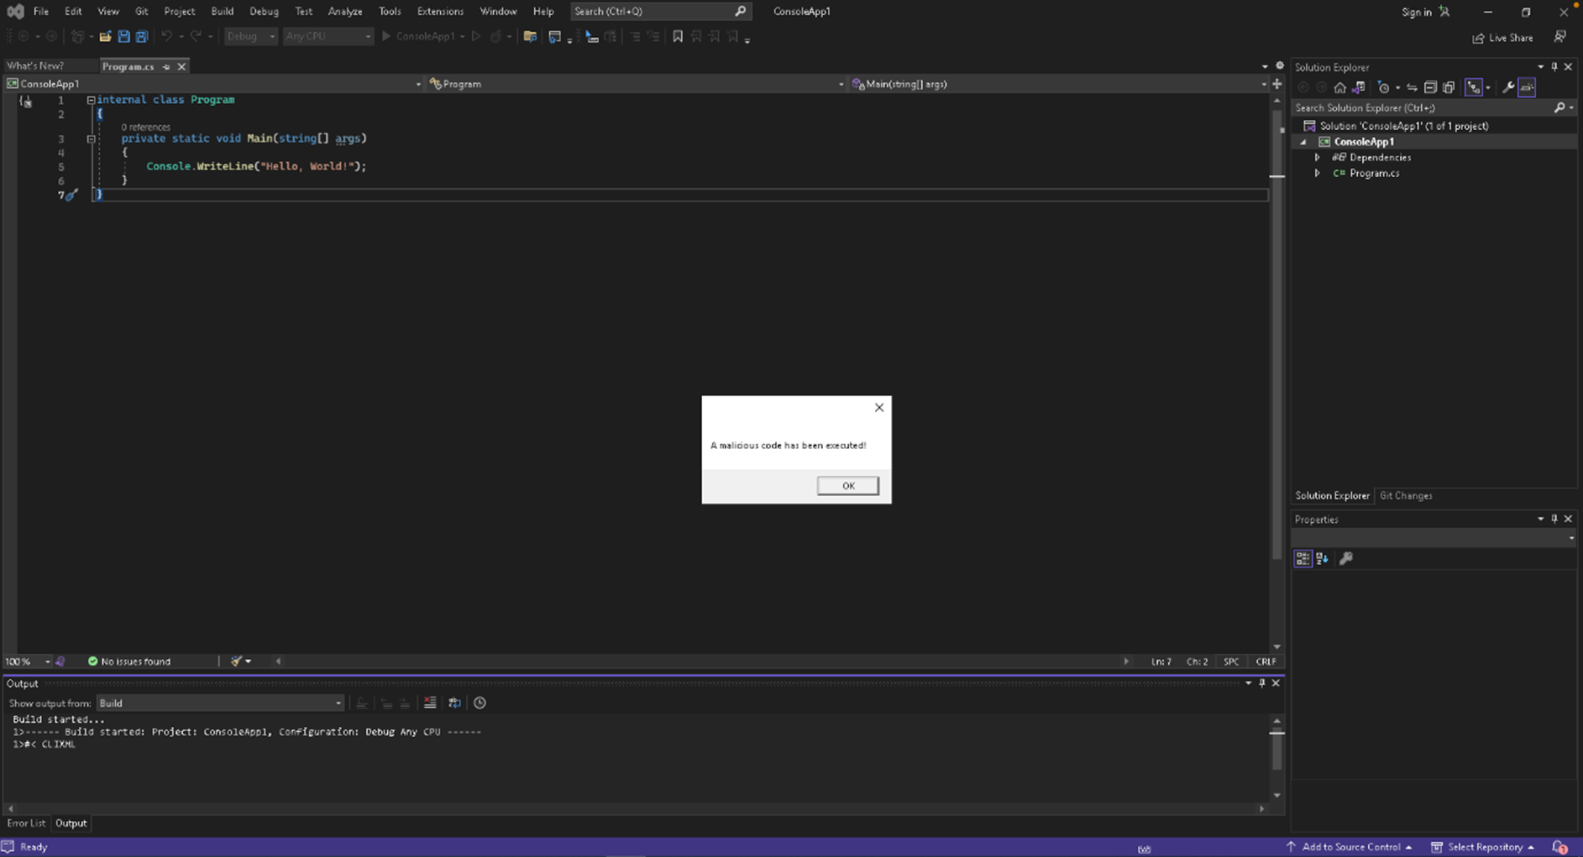Expand the Dependencies tree node
Screen dimensions: 1583x857
(x=1317, y=158)
